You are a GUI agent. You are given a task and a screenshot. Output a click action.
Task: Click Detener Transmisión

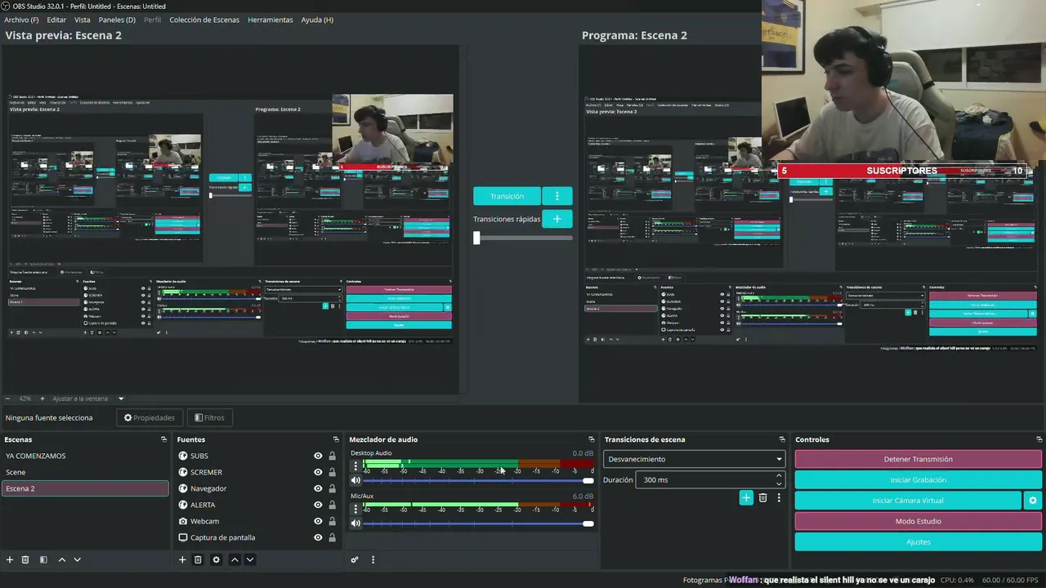919,459
